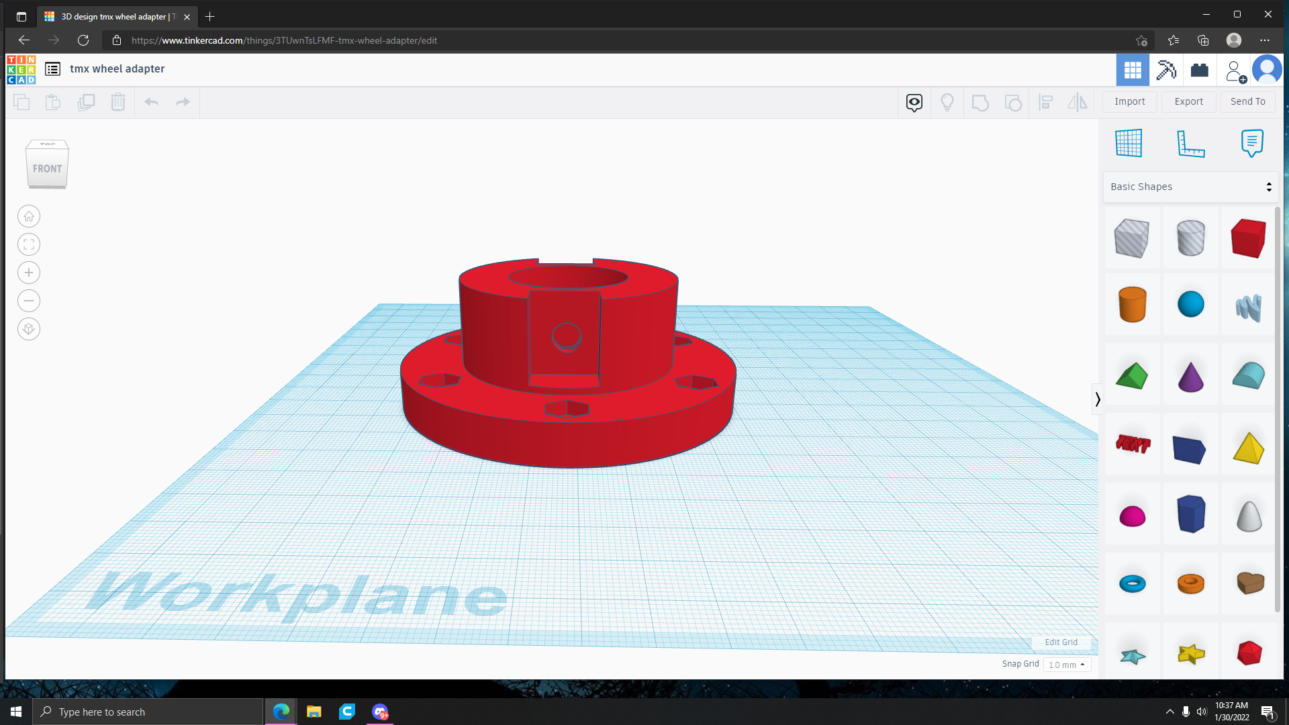Zoom in with the plus icon
The image size is (1289, 725).
(x=29, y=273)
